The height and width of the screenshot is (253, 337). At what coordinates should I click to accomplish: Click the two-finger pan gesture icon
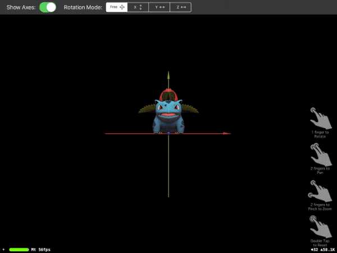tap(321, 155)
